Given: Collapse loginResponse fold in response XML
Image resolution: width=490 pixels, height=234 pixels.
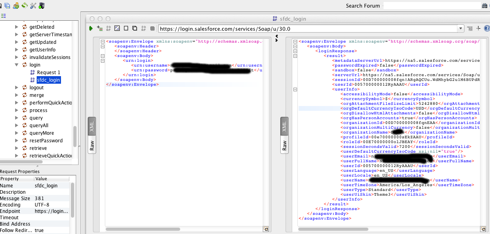Looking at the screenshot, I should pyautogui.click(x=295, y=51).
